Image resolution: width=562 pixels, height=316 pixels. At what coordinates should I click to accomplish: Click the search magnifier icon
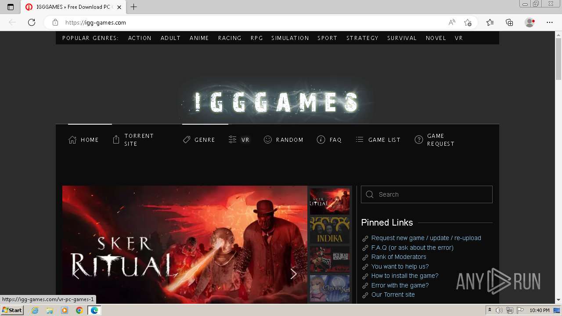click(370, 194)
